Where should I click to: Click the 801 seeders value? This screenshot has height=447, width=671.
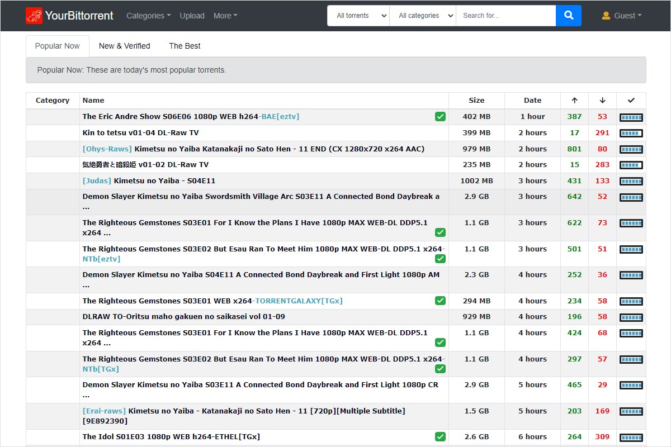pos(574,149)
